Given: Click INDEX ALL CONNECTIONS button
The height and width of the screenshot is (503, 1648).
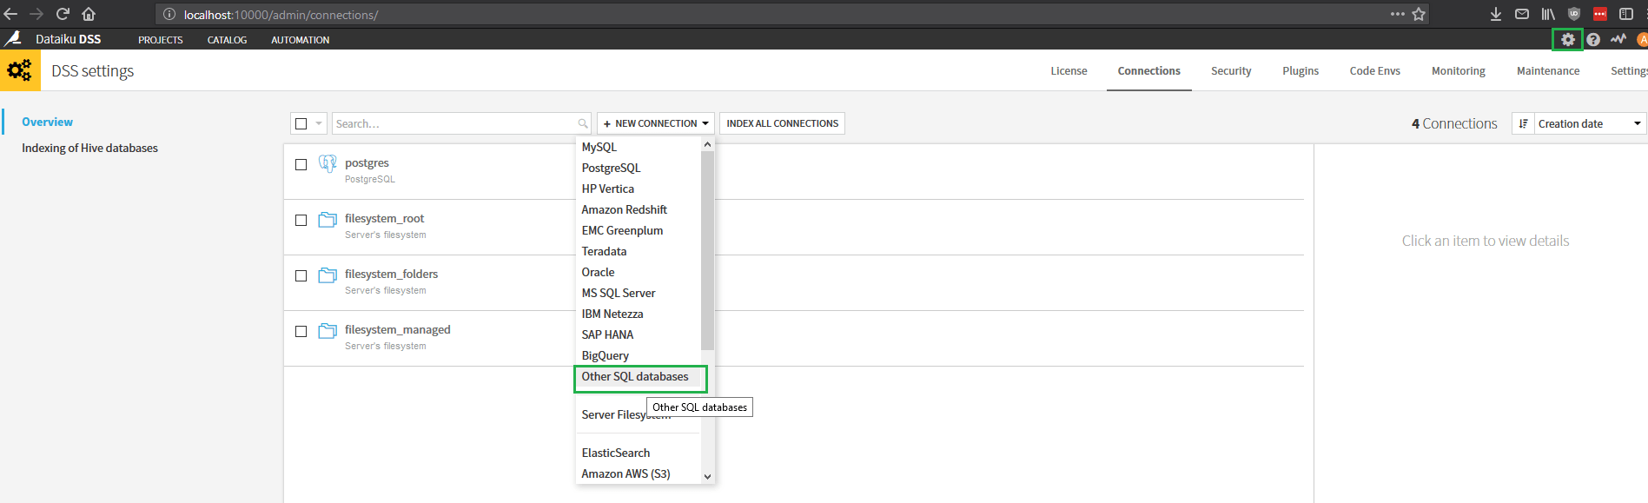Looking at the screenshot, I should [x=782, y=123].
